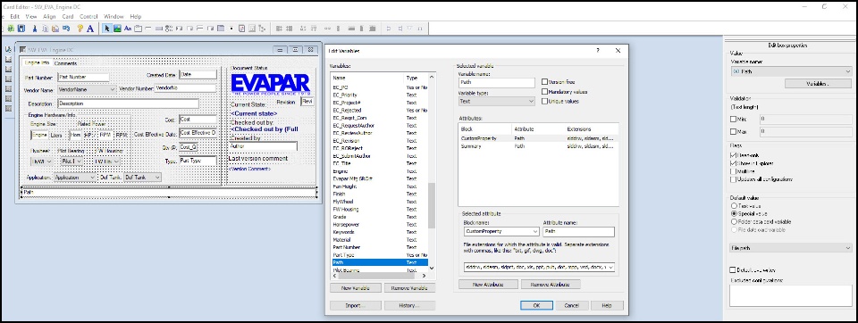Image resolution: width=858 pixels, height=323 pixels.
Task: Enable Max text length validation checkbox
Action: (x=733, y=132)
